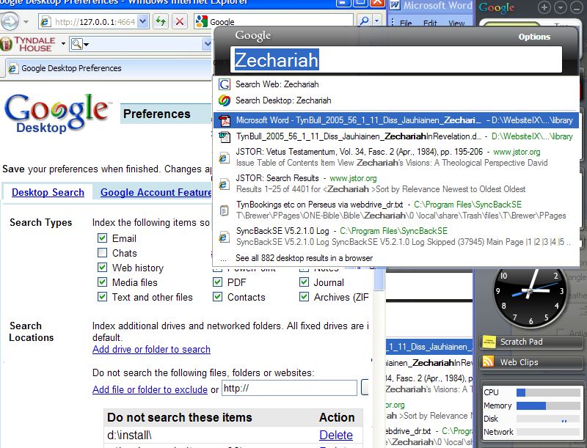The width and height of the screenshot is (587, 448).
Task: Click the add gadget plus button in sidebar
Action: tap(544, 7)
